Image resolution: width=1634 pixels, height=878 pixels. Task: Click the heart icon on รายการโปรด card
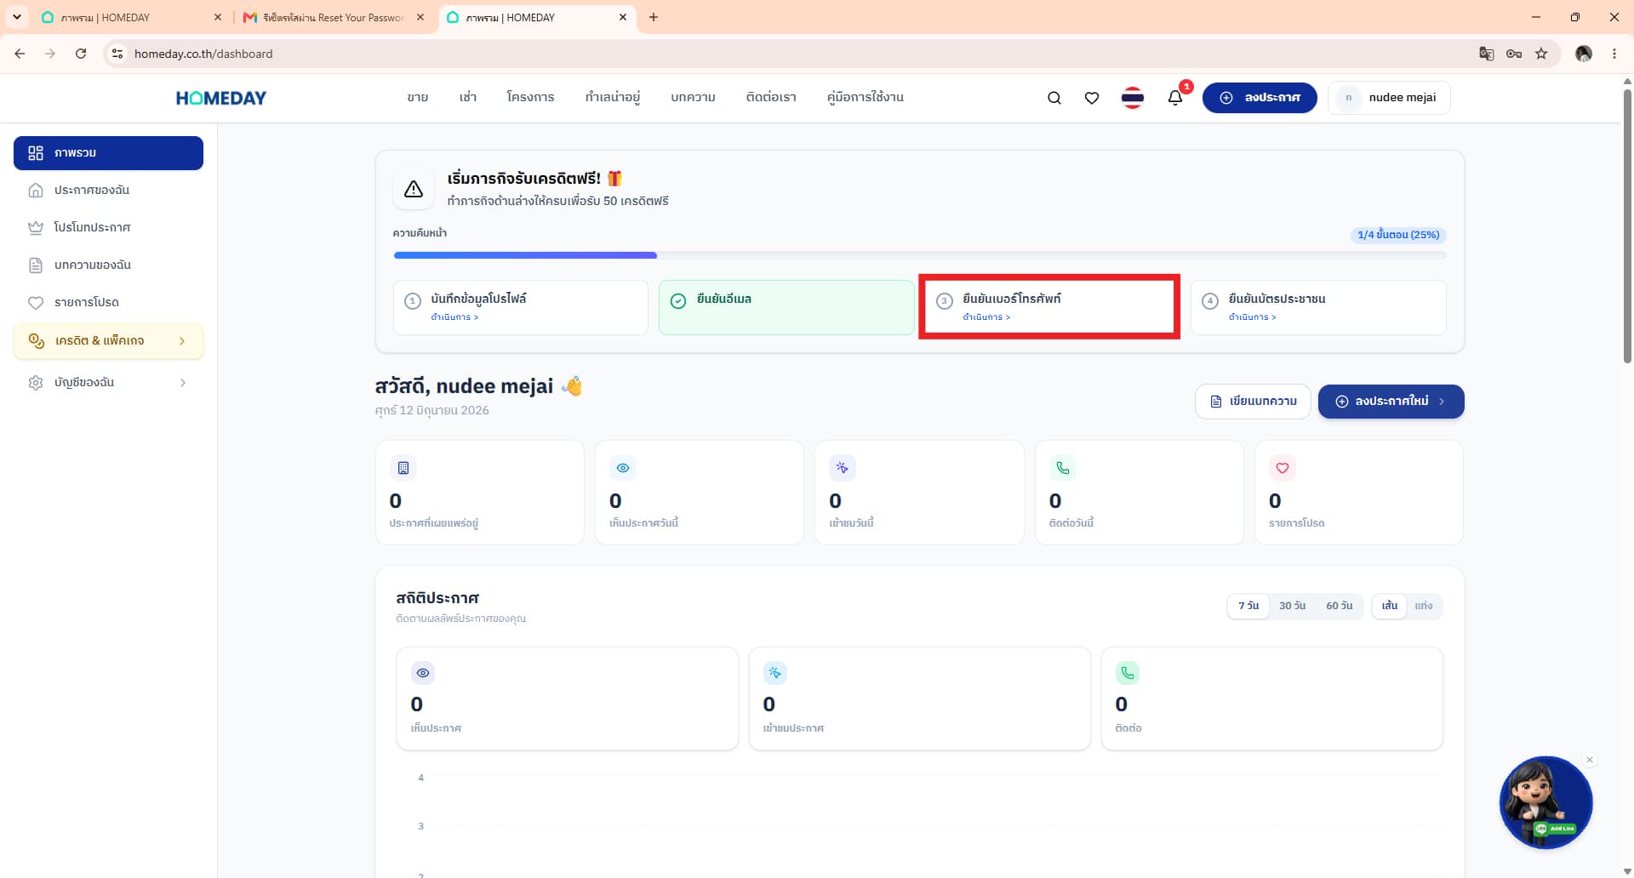click(1283, 468)
